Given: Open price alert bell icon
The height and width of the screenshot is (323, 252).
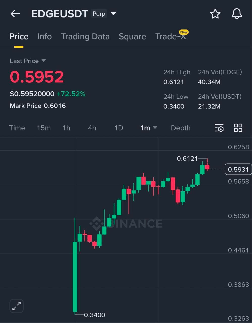Looking at the screenshot, I should coord(237,14).
